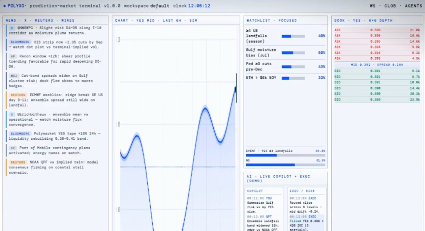The width and height of the screenshot is (425, 231).
Task: Select the BID 0.390 row with 14.4k
Action: tap(377, 88)
